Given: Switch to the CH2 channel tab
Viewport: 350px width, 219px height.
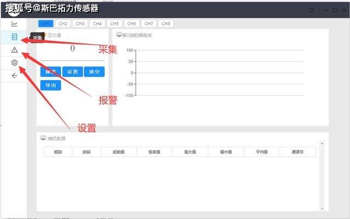Looking at the screenshot, I should click(63, 24).
